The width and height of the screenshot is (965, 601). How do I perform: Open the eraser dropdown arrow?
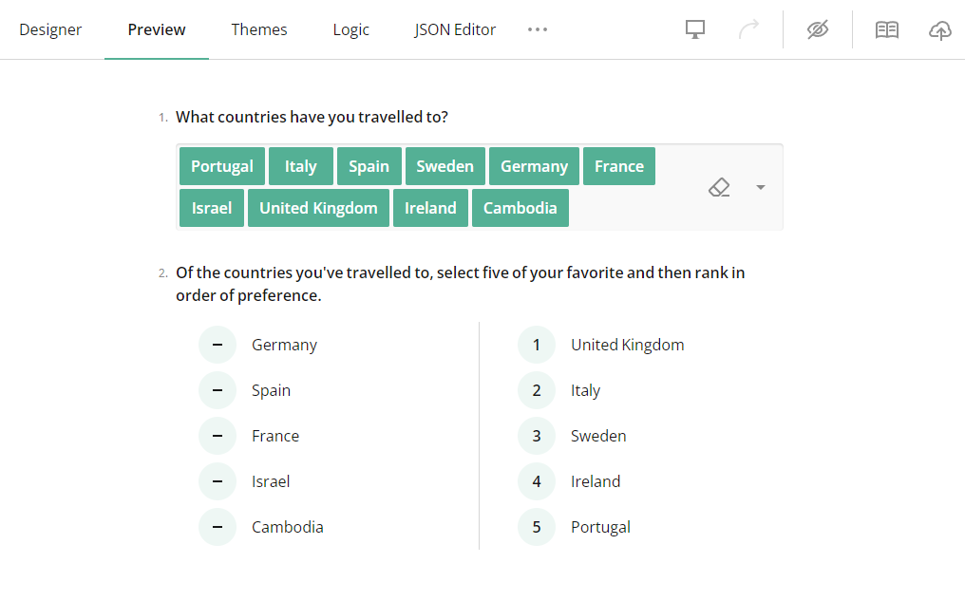tap(760, 187)
